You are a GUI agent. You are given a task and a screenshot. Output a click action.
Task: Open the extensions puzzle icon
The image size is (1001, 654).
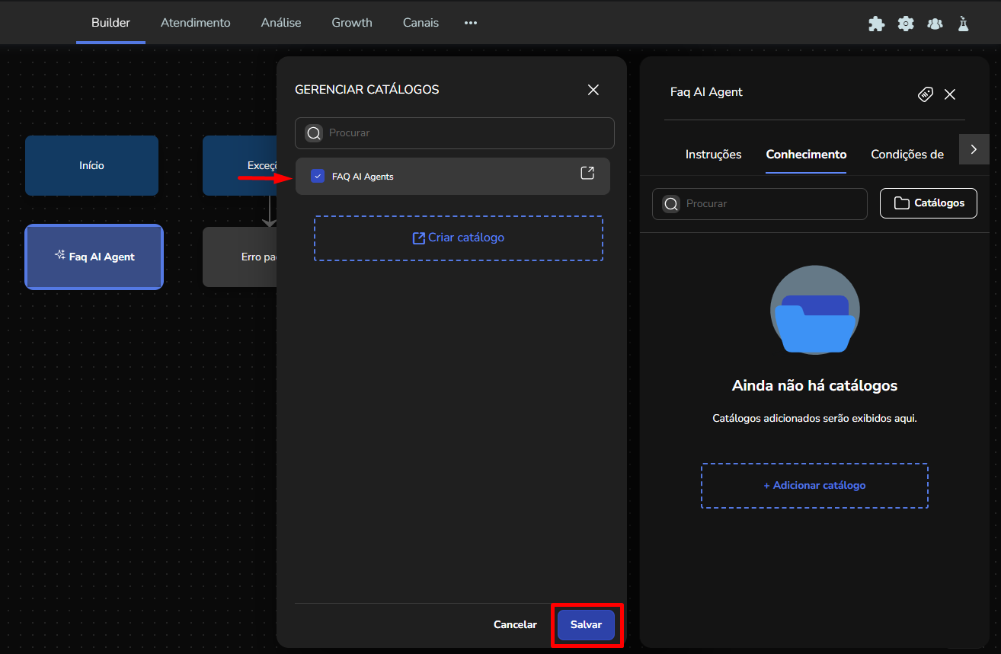[x=877, y=24]
